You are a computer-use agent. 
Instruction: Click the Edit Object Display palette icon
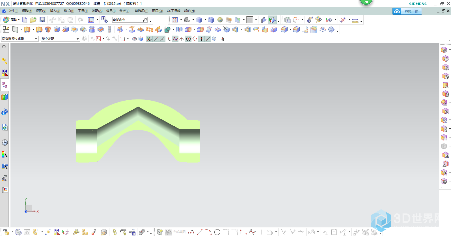tap(319, 20)
